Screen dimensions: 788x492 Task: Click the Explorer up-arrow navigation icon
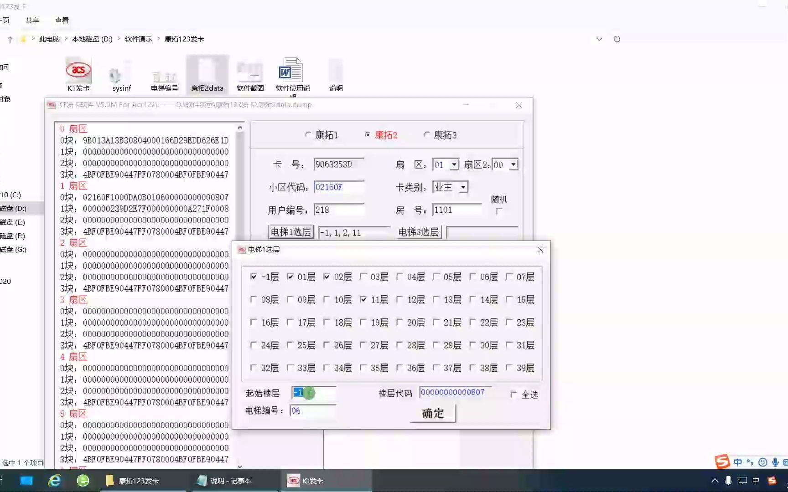(x=10, y=39)
